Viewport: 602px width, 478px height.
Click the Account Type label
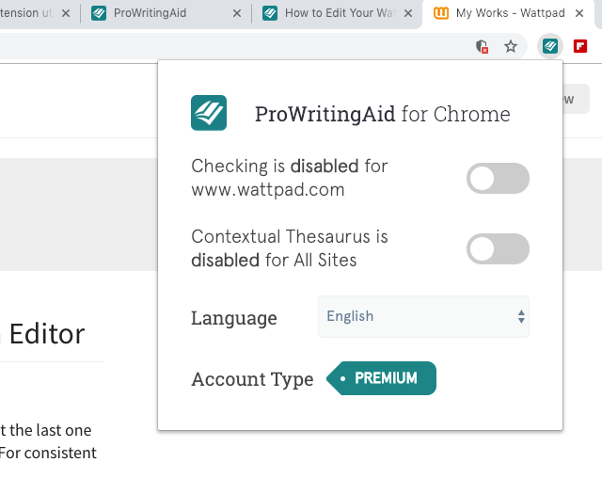pyautogui.click(x=253, y=379)
